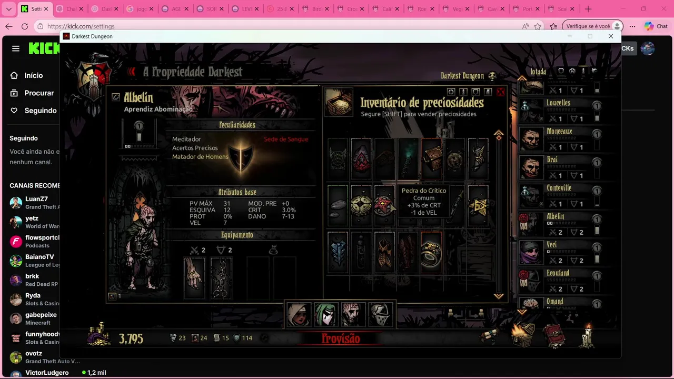Click the candle icon in bottom bar
This screenshot has width=674, height=379.
587,335
